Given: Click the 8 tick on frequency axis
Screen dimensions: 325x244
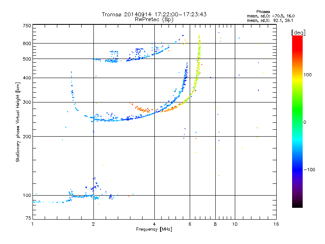Looking at the screenshot, I should (x=215, y=224).
